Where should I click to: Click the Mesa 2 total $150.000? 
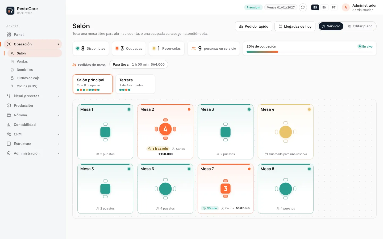165,154
